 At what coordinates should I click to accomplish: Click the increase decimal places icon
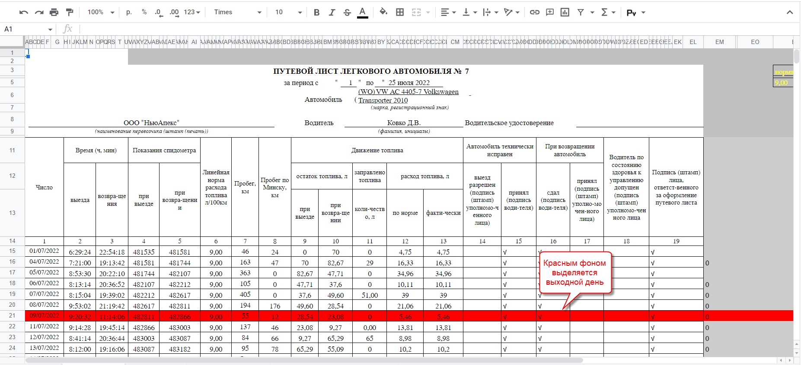tap(174, 13)
